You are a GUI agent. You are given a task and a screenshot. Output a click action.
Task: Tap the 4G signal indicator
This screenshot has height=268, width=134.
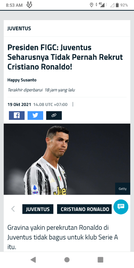click(x=102, y=5)
